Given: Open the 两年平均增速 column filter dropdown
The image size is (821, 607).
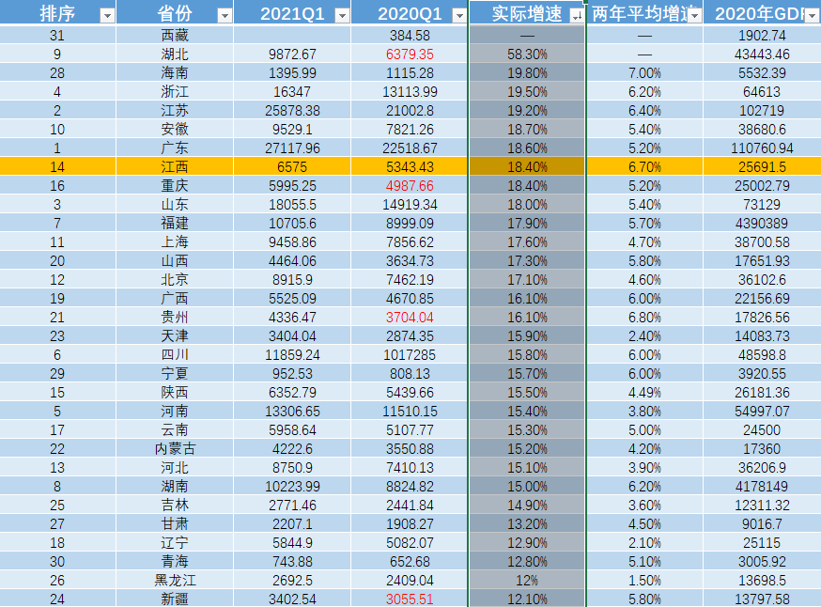Looking at the screenshot, I should pyautogui.click(x=694, y=16).
